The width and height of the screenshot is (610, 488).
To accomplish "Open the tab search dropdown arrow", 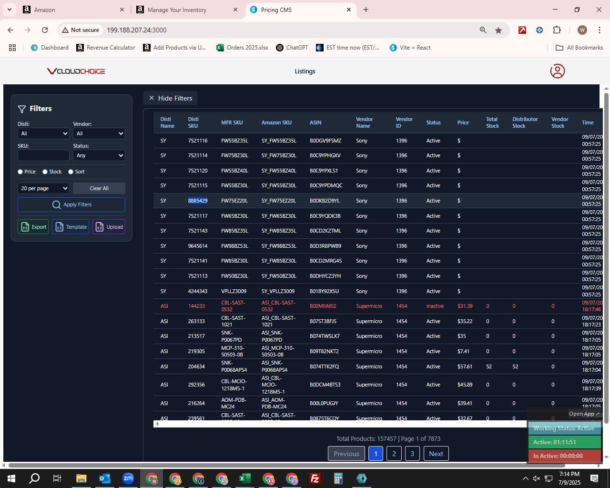I will [9, 10].
